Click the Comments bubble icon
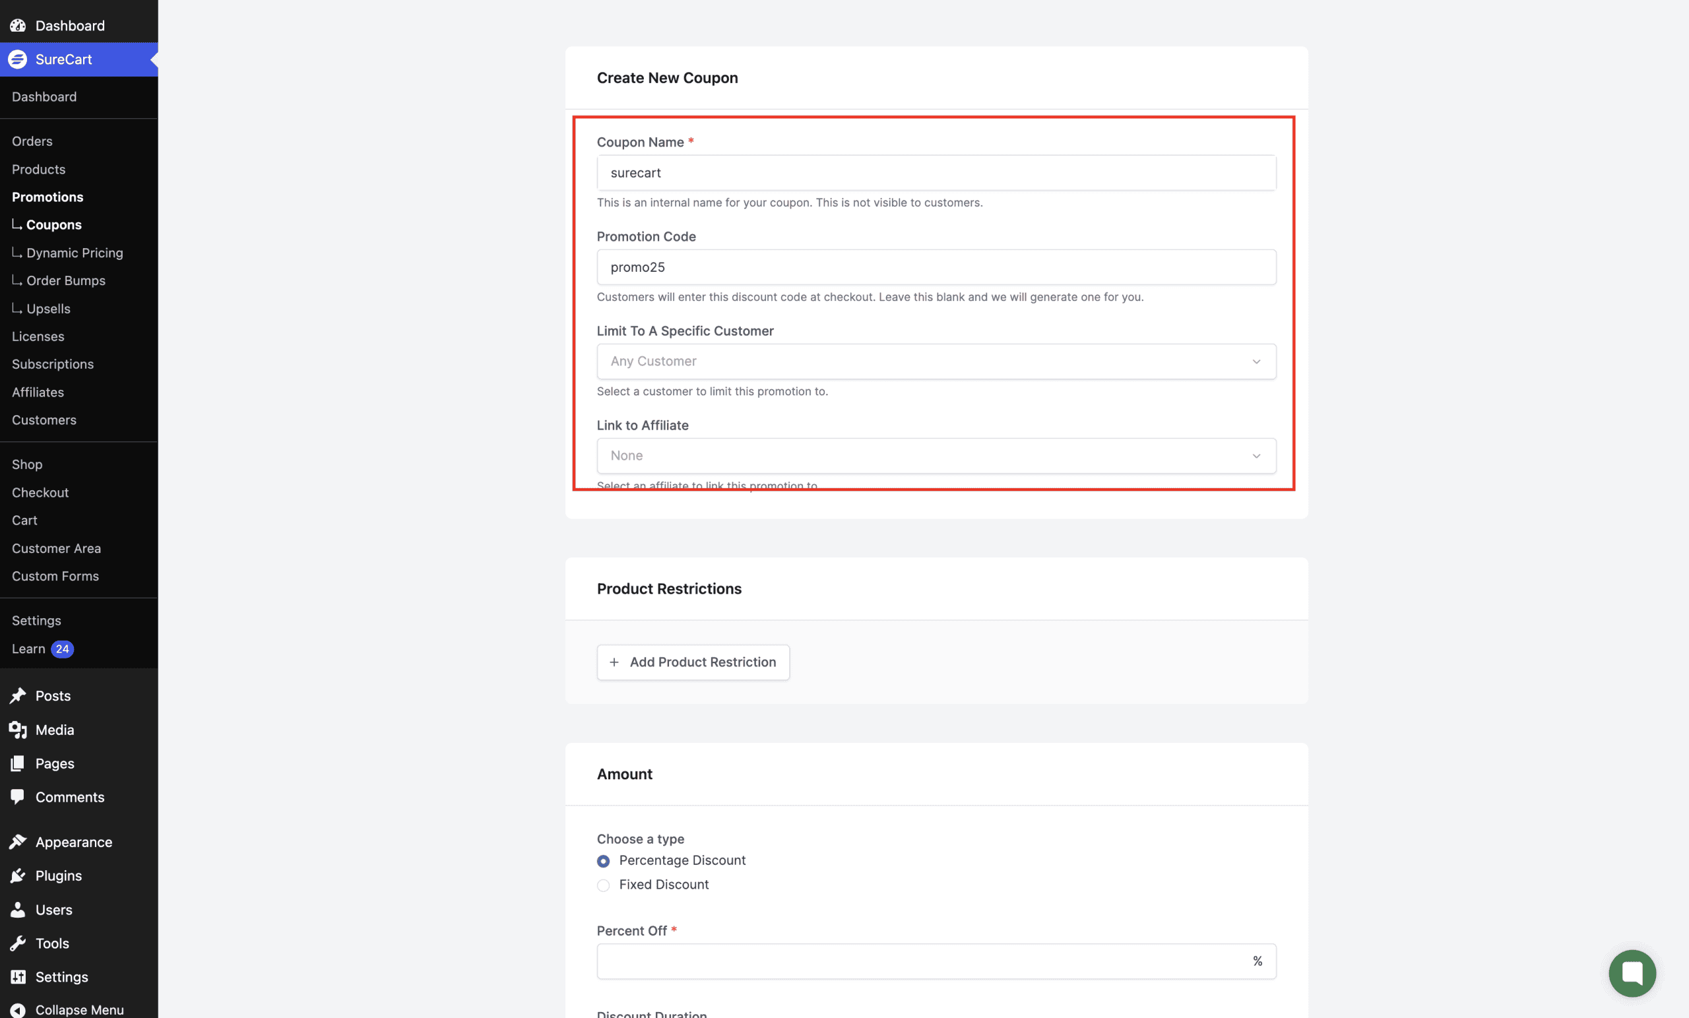The width and height of the screenshot is (1689, 1018). point(18,796)
